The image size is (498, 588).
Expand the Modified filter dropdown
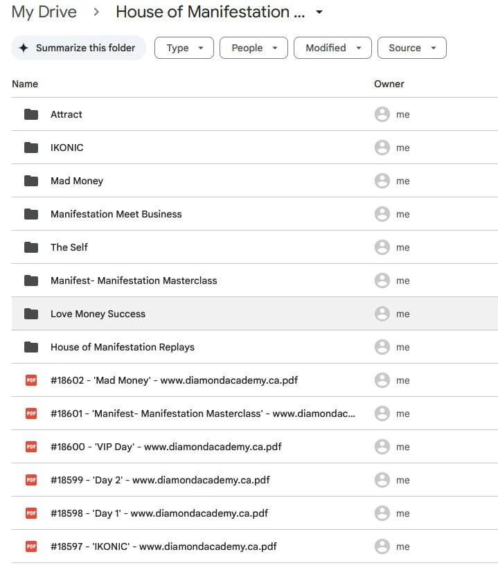tap(332, 48)
